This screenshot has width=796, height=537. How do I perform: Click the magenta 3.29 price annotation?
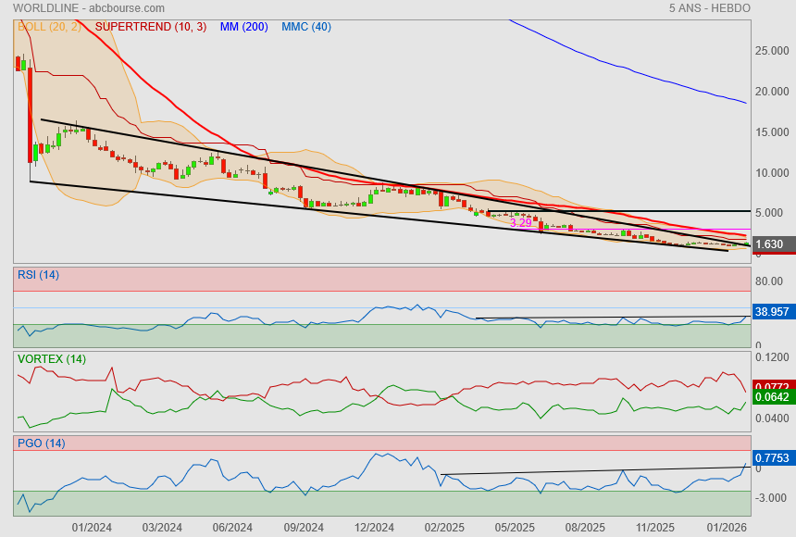point(521,223)
